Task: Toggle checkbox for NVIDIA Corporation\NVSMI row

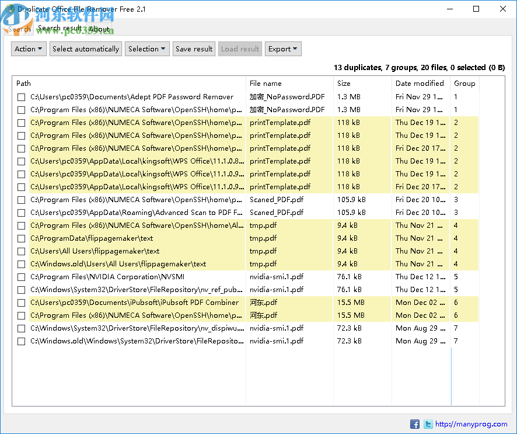Action: [21, 277]
